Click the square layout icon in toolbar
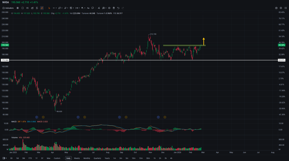The image size is (289, 161). tap(23, 8)
